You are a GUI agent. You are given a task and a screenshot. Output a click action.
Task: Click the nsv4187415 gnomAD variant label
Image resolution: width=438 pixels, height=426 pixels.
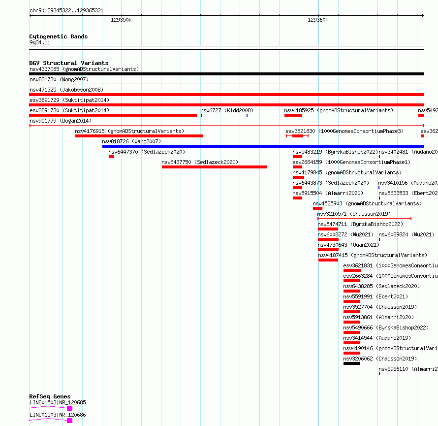tap(373, 255)
